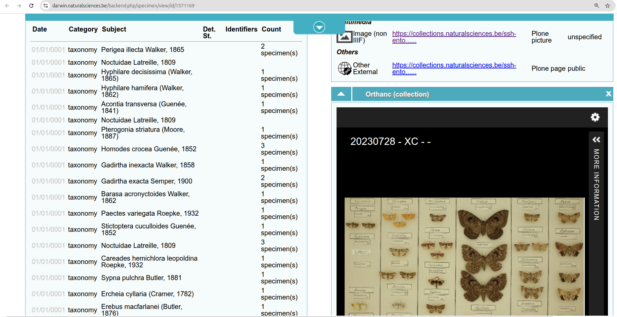Click the Count column header

(271, 29)
